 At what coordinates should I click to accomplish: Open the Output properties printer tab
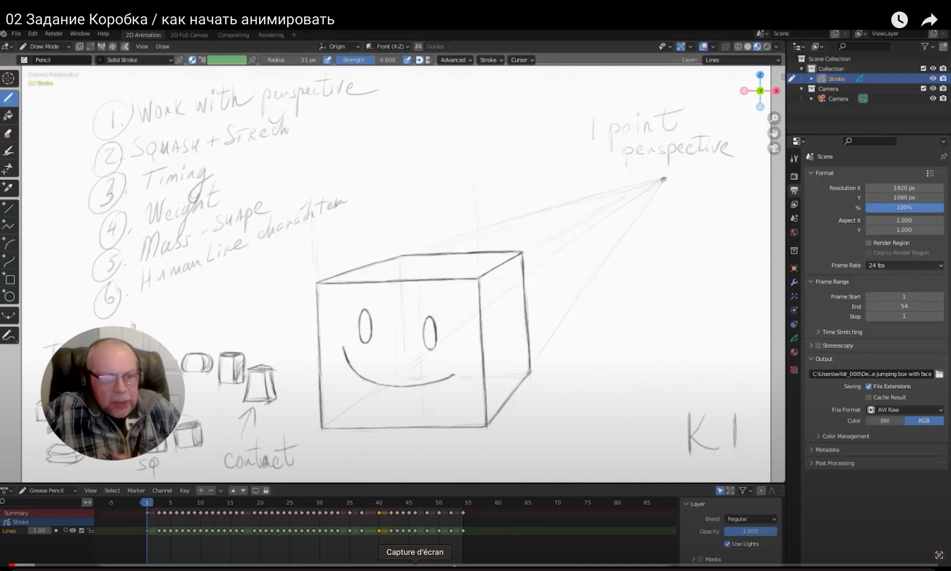pyautogui.click(x=794, y=190)
